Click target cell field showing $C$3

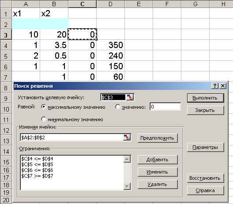[x=113, y=97]
